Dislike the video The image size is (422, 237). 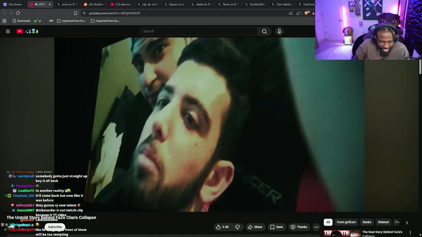click(237, 227)
